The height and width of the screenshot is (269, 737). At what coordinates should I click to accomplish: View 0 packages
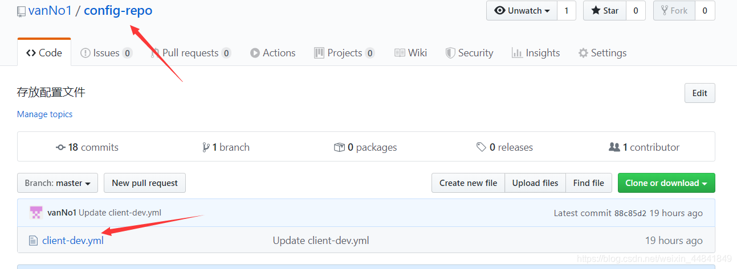(365, 147)
